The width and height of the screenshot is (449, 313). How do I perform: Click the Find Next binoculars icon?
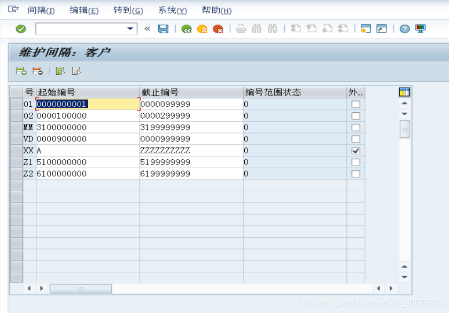[272, 29]
